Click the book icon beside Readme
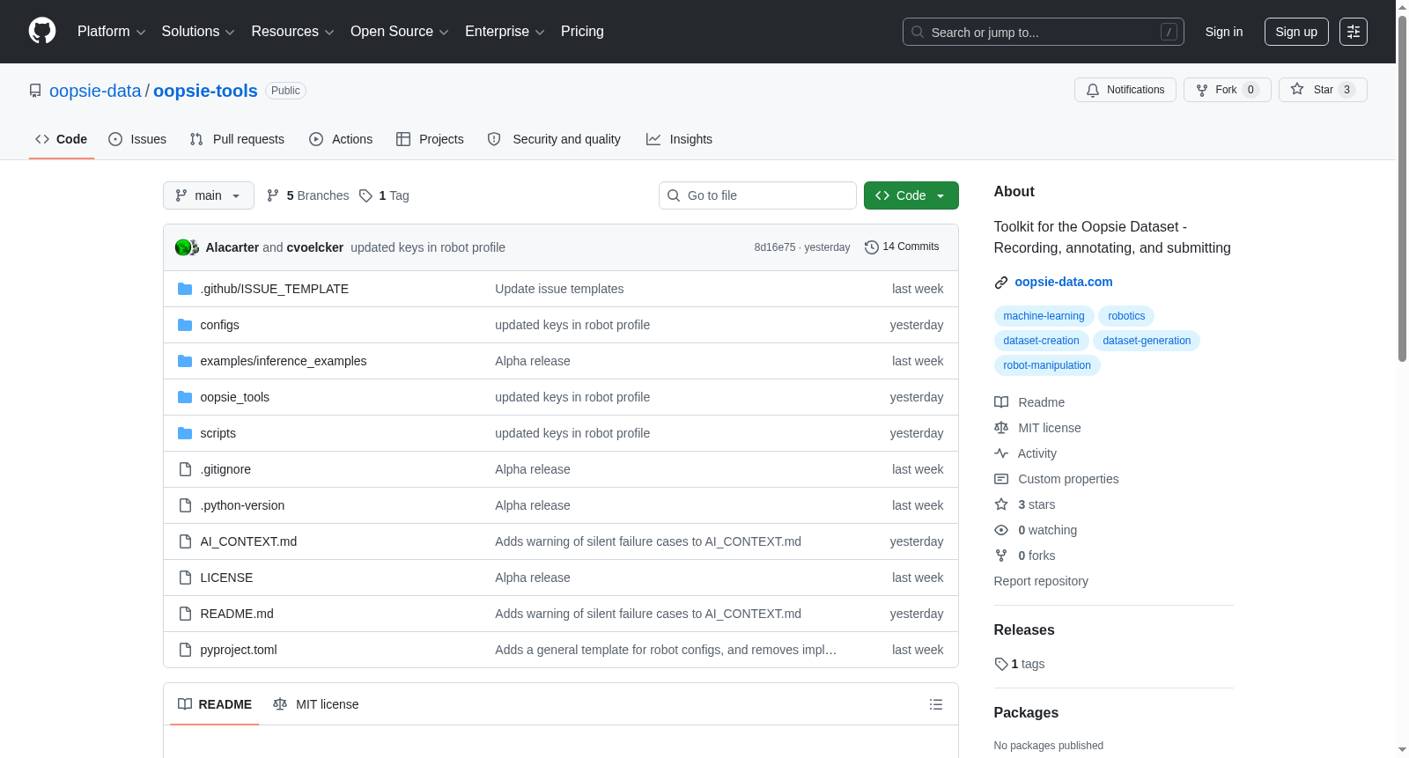This screenshot has width=1409, height=758. [x=1001, y=402]
